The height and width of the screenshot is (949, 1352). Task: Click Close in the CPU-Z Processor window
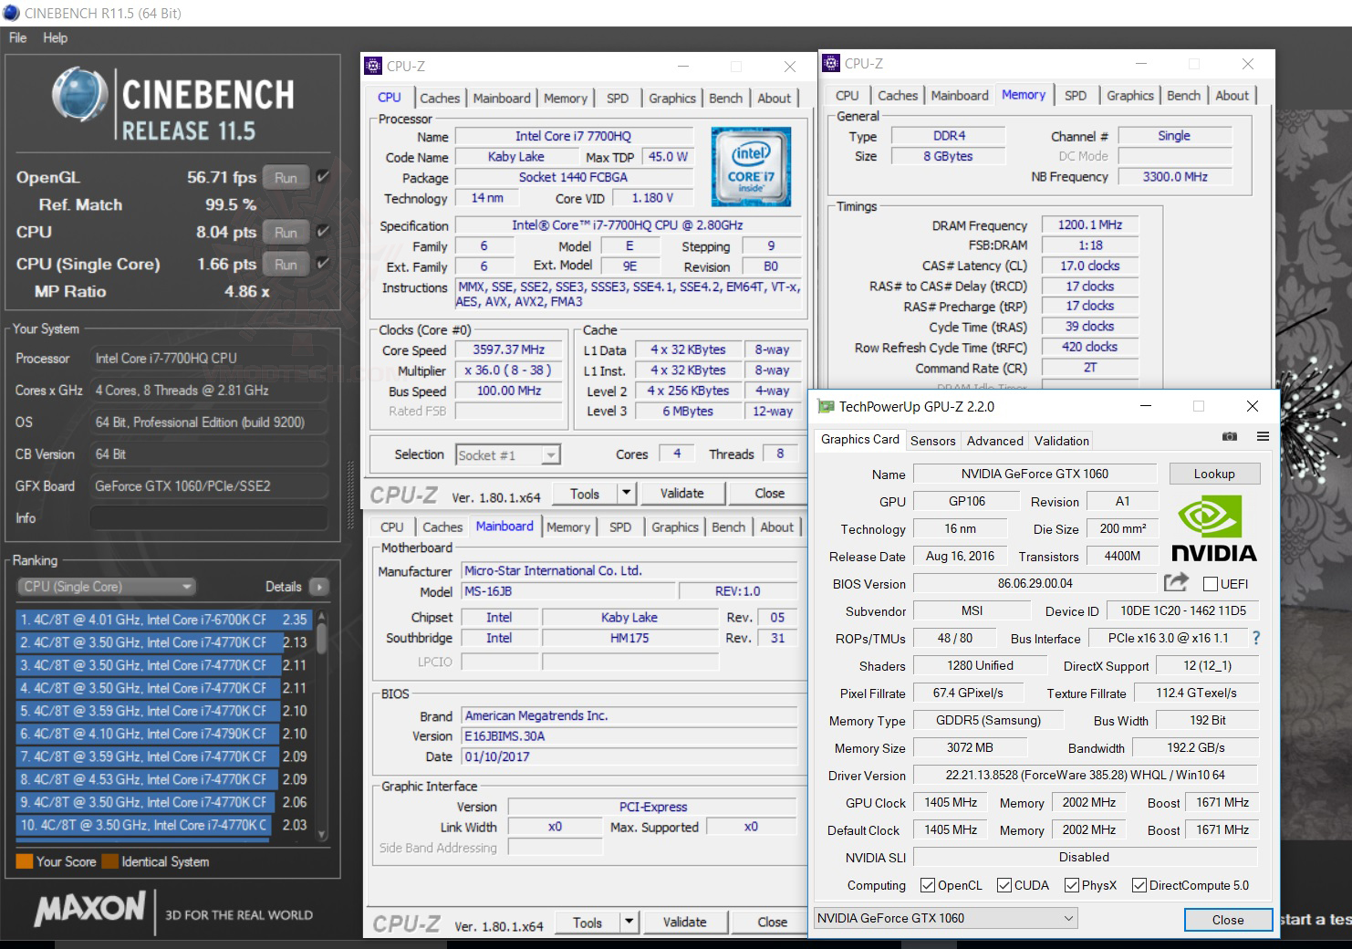pyautogui.click(x=769, y=494)
